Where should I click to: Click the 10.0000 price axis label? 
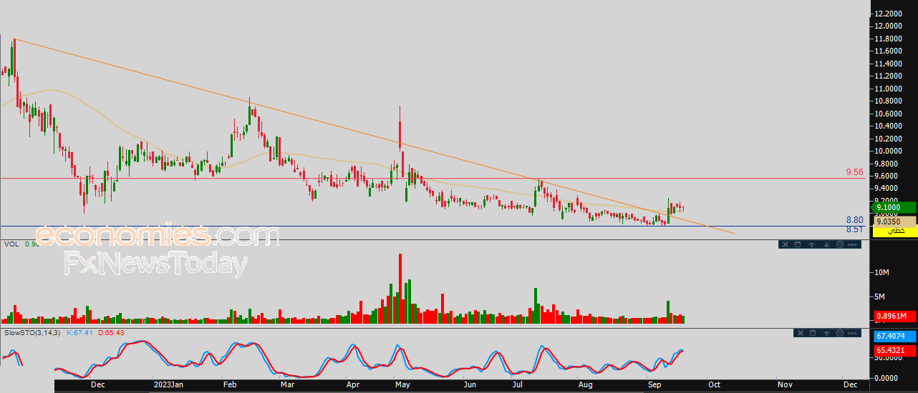point(888,151)
